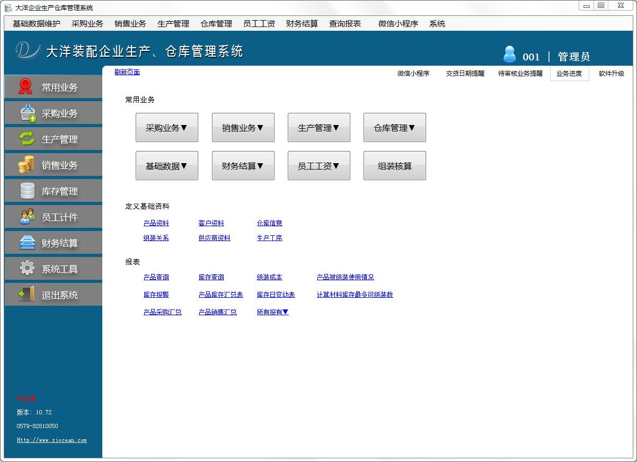
Task: Open the 系统 menu
Action: tap(437, 24)
